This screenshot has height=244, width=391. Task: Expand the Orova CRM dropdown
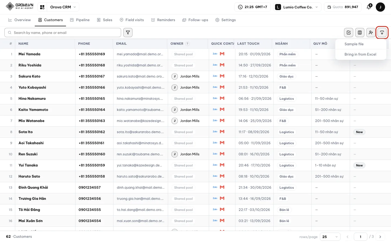pos(63,7)
